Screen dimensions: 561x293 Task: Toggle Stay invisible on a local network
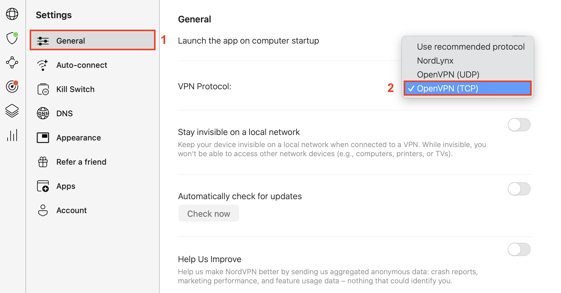point(519,125)
